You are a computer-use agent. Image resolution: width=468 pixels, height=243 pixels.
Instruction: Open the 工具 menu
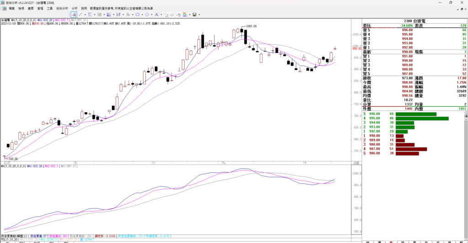coord(50,8)
